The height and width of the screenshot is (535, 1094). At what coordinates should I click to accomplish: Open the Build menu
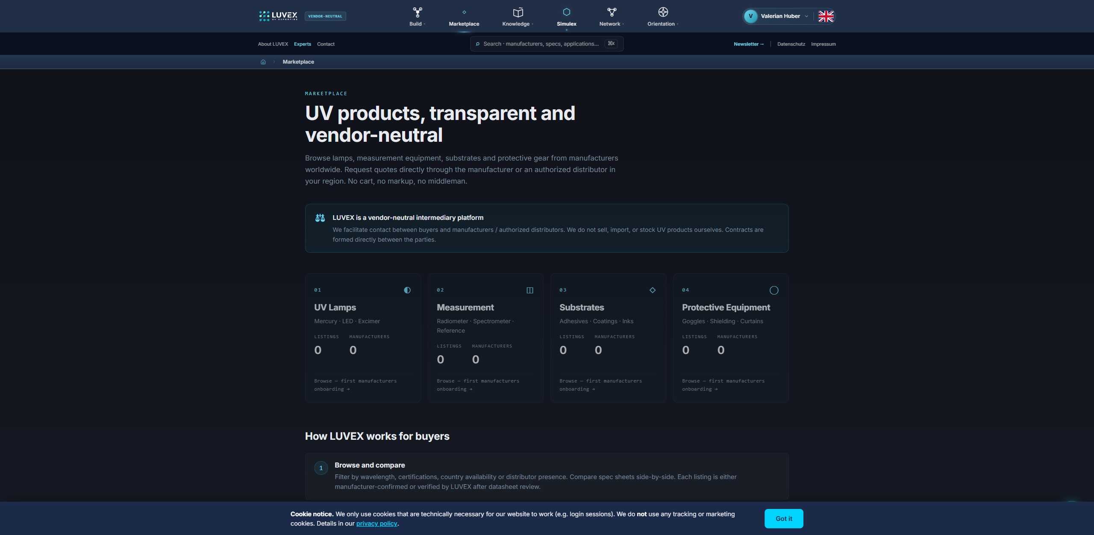pos(417,24)
